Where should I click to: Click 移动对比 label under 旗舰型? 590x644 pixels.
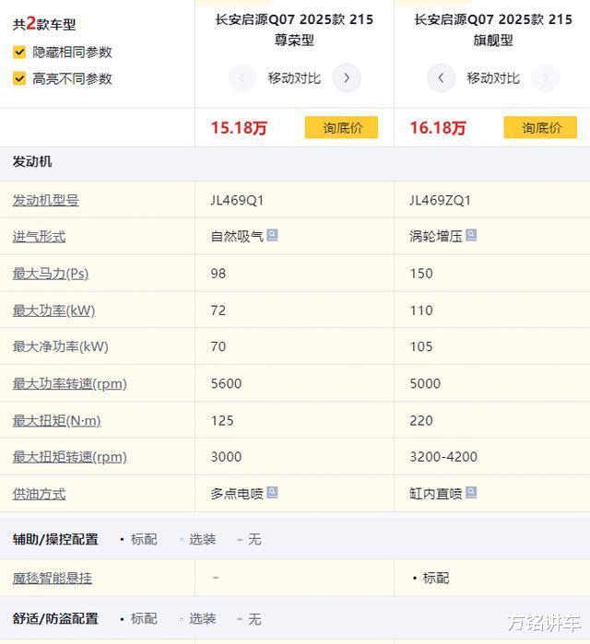493,78
